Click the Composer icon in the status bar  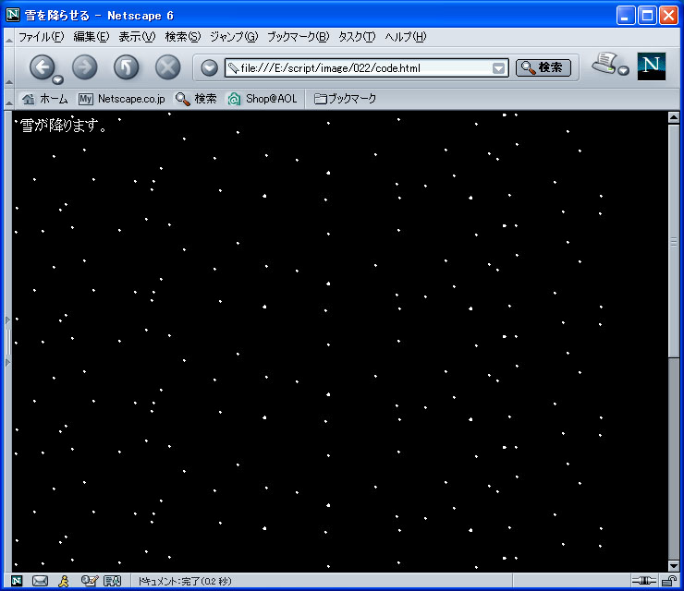click(x=90, y=581)
